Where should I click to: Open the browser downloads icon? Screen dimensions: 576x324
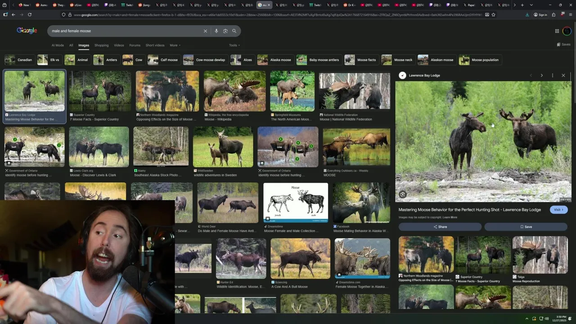coord(527,14)
